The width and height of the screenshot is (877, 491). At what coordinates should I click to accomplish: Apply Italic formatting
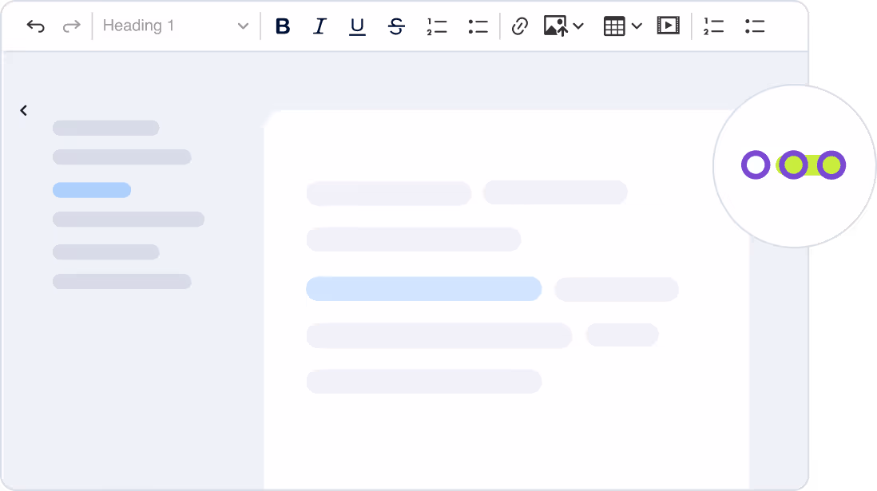[x=319, y=26]
